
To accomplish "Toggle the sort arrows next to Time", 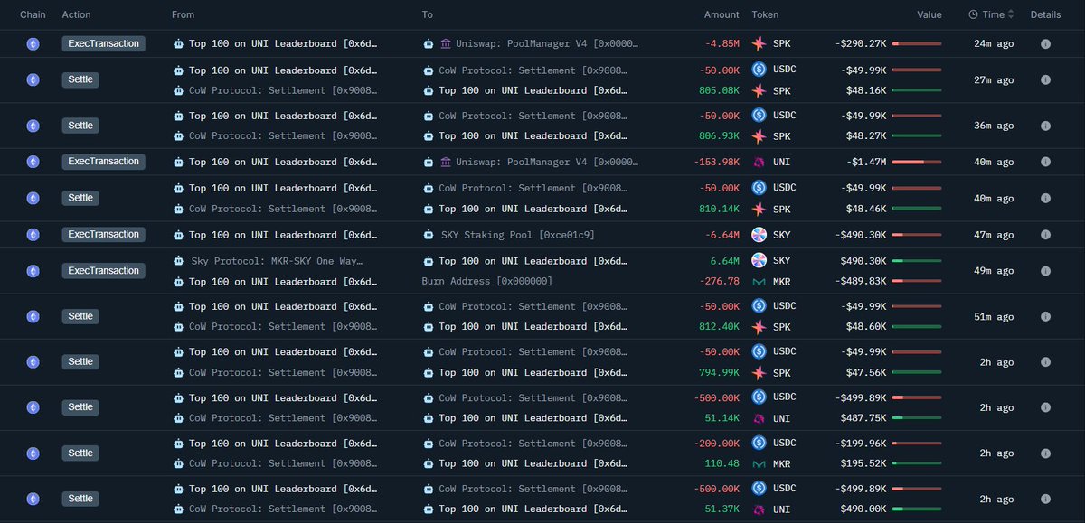I will [x=1011, y=14].
